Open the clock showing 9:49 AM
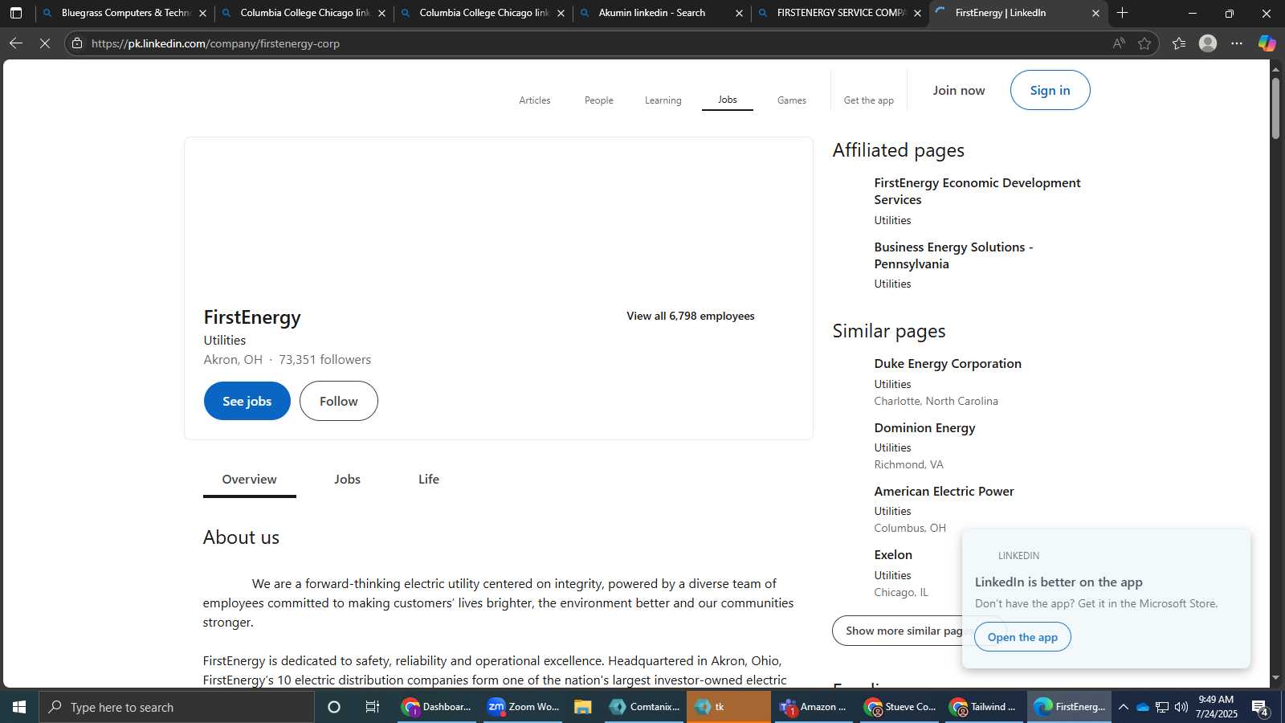 pos(1216,707)
